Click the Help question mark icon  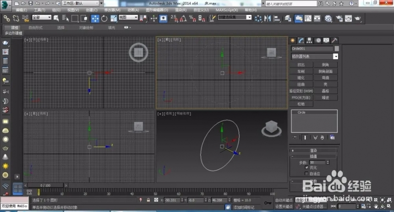click(351, 3)
